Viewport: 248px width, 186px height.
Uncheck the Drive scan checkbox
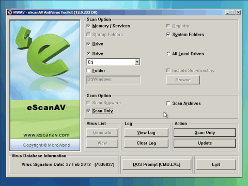88,44
